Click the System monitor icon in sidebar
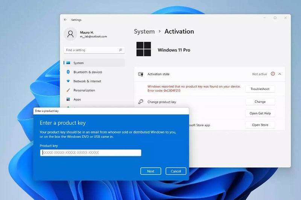Image resolution: width=301 pixels, height=200 pixels. pyautogui.click(x=68, y=63)
